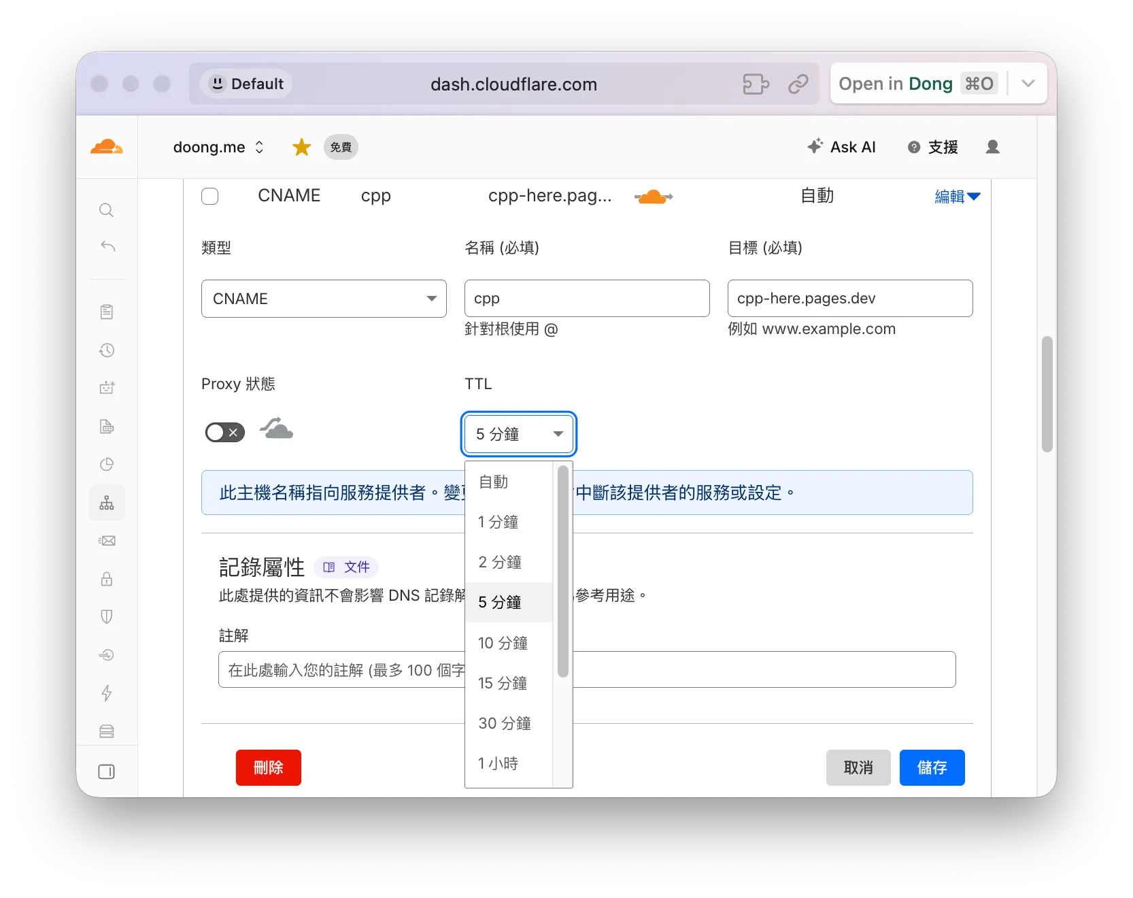
Task: Open the clipboard overview icon in sidebar
Action: point(107,312)
